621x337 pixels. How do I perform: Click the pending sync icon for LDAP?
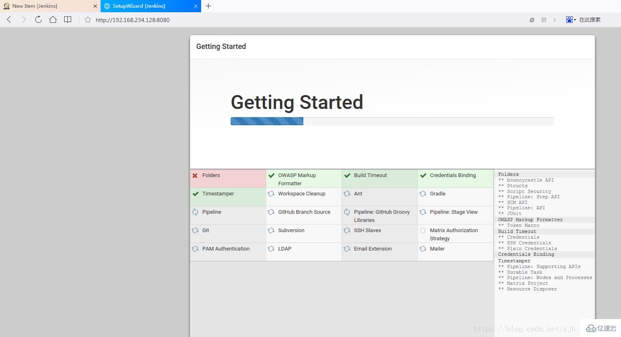tap(271, 249)
